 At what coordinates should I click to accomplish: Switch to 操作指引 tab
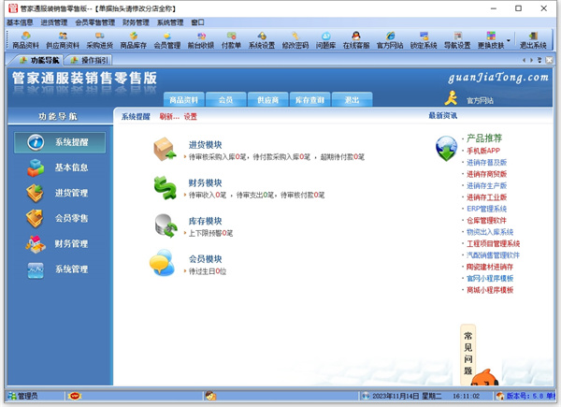(89, 60)
